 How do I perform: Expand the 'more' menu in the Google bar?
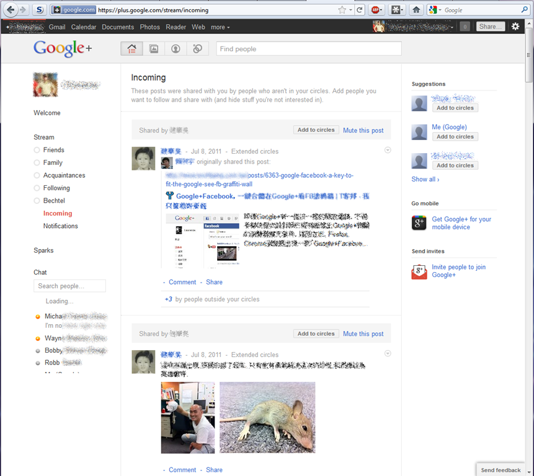click(220, 27)
